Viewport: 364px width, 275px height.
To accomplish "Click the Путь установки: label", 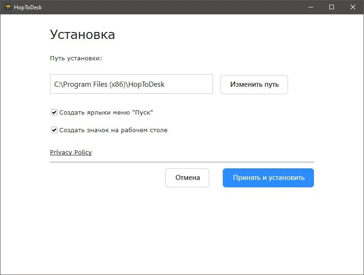I will tap(76, 58).
